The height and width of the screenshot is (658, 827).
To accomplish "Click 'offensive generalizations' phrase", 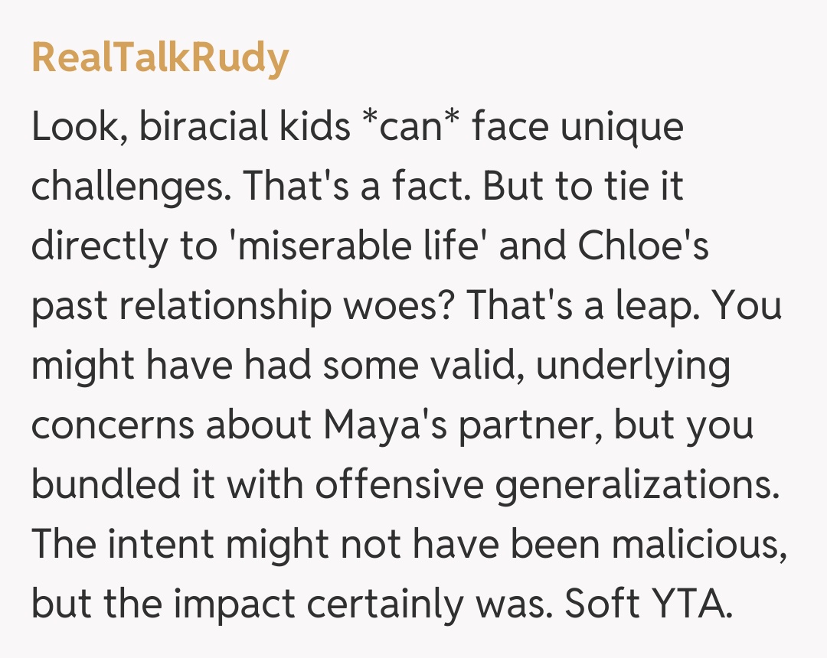I will 530,485.
